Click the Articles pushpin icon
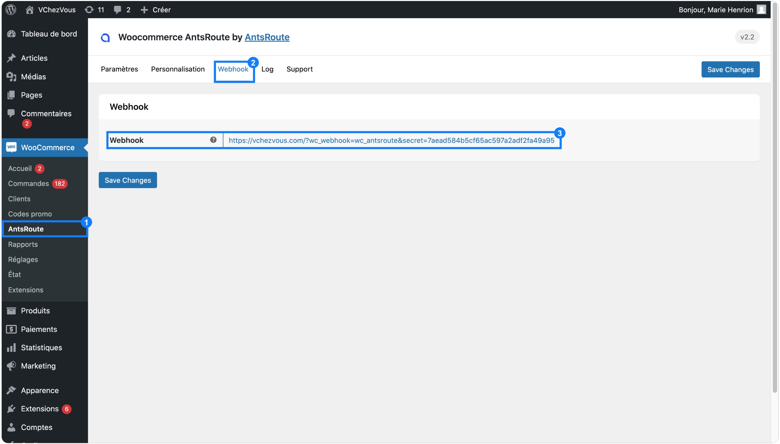 [x=11, y=58]
